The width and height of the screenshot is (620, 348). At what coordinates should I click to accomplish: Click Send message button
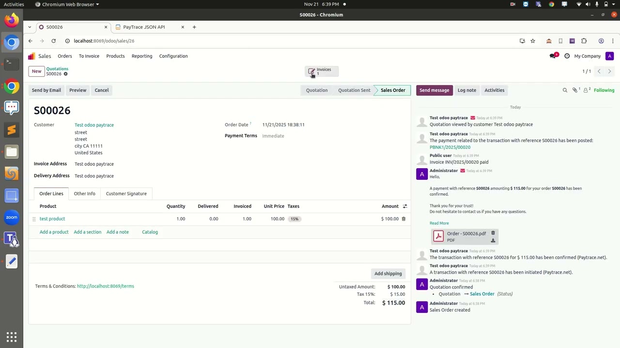[x=434, y=90]
